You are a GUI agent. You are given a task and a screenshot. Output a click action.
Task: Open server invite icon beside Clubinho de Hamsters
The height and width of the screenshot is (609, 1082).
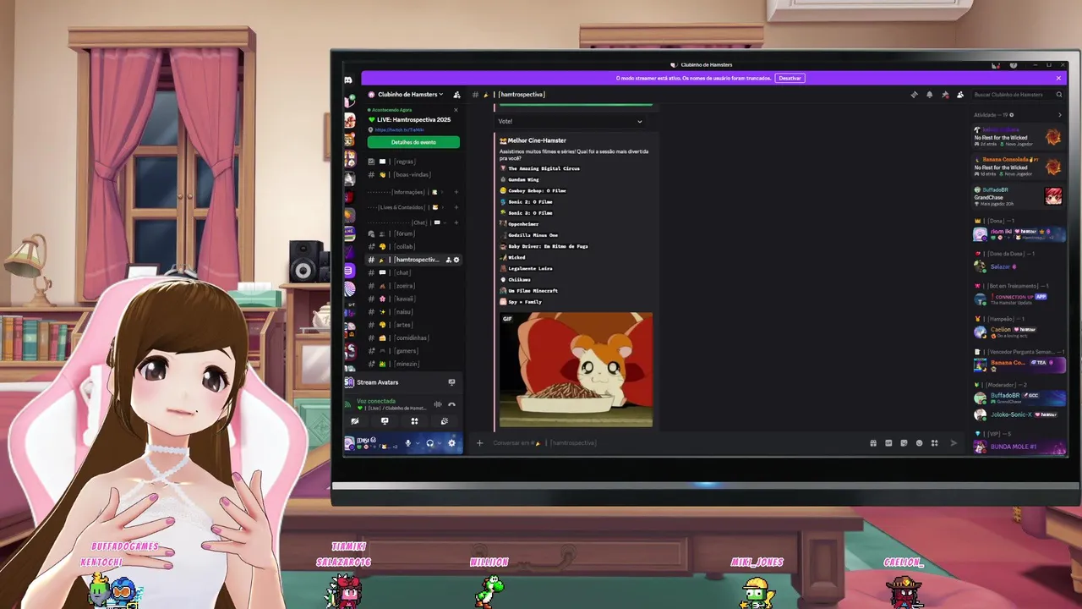pyautogui.click(x=456, y=95)
